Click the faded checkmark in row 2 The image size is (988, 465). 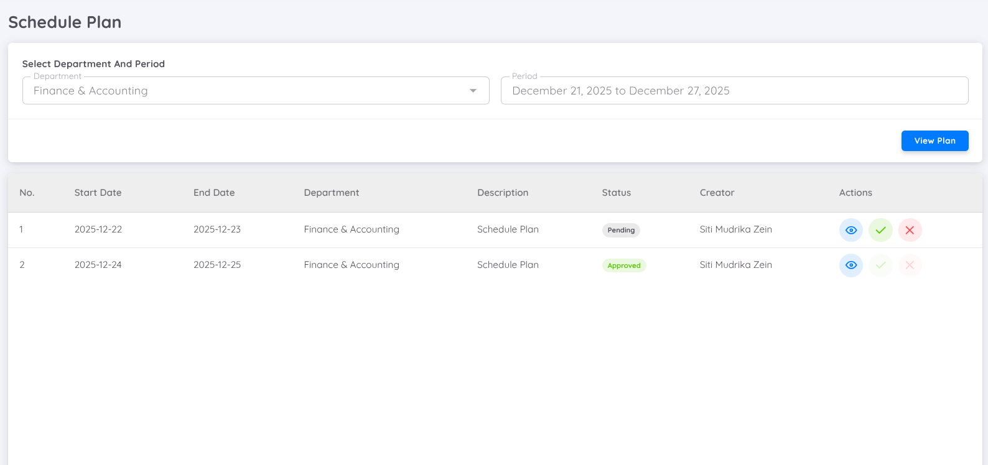pyautogui.click(x=880, y=265)
